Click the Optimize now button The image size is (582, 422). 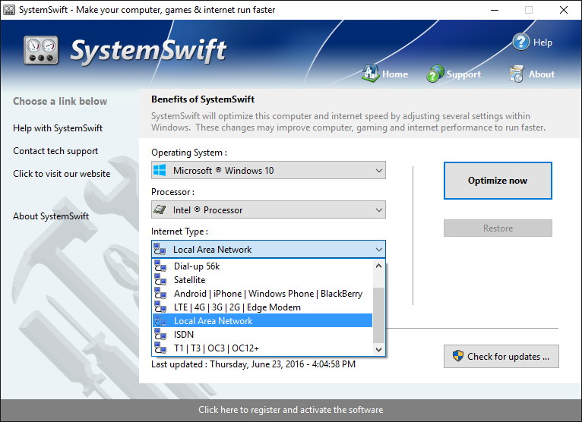498,181
